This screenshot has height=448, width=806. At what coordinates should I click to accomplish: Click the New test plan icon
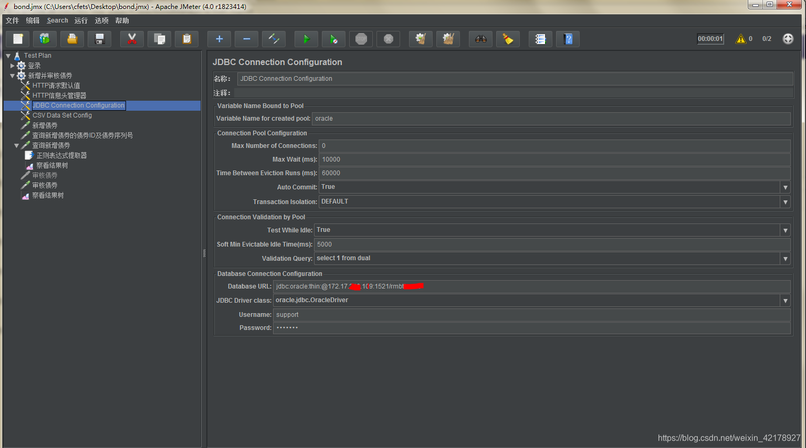tap(18, 39)
